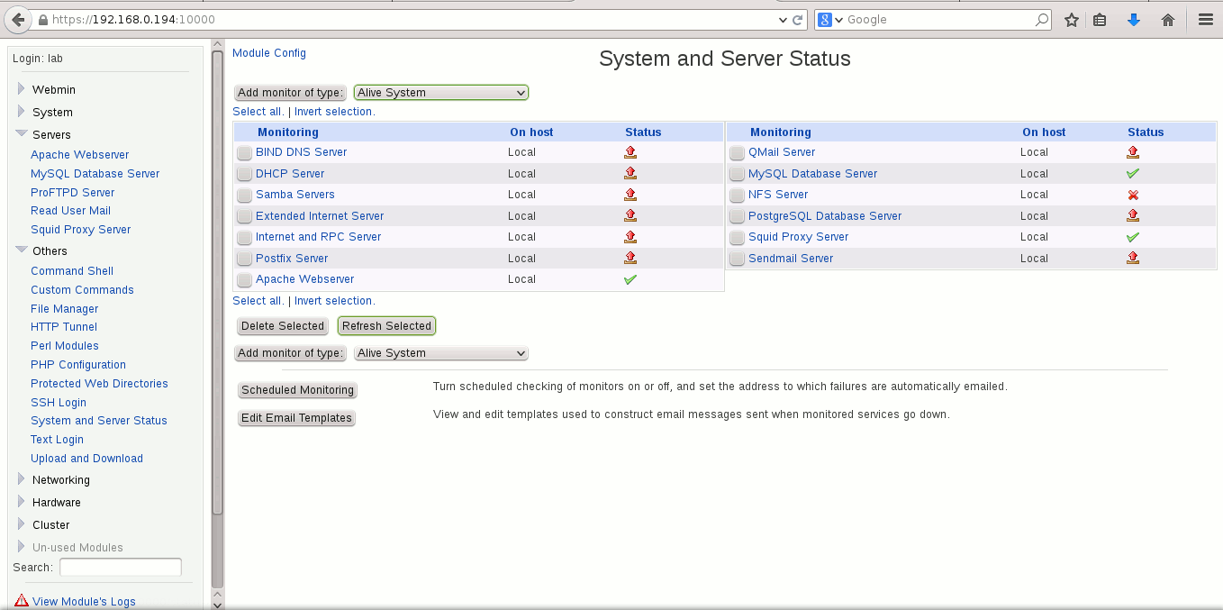Image resolution: width=1223 pixels, height=610 pixels.
Task: Open the downloads arrow icon
Action: tap(1134, 20)
